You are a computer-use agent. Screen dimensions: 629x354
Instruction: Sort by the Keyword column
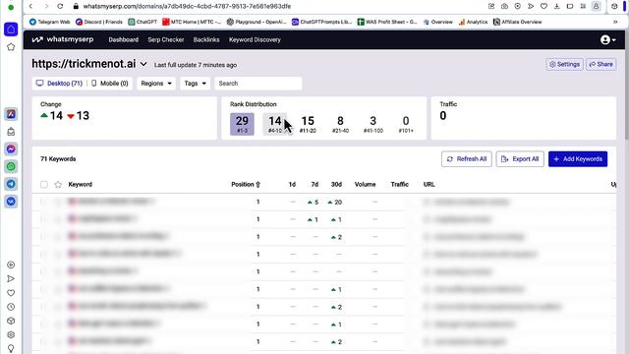tap(81, 184)
